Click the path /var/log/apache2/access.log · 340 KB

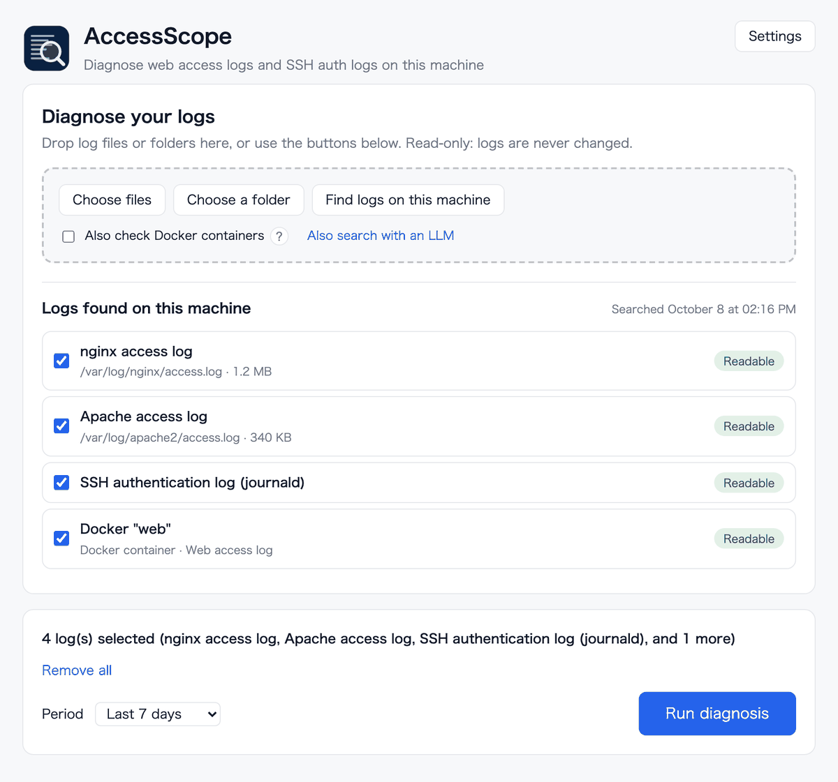186,437
